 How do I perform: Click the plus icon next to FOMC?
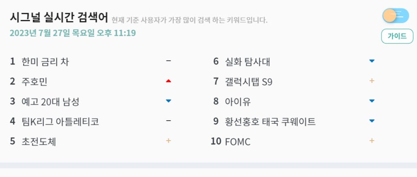pos(372,141)
